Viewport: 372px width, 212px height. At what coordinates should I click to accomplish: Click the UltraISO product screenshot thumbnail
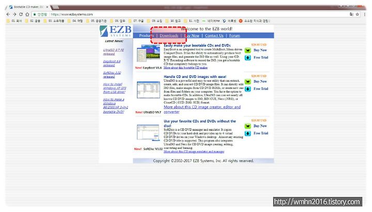[148, 90]
